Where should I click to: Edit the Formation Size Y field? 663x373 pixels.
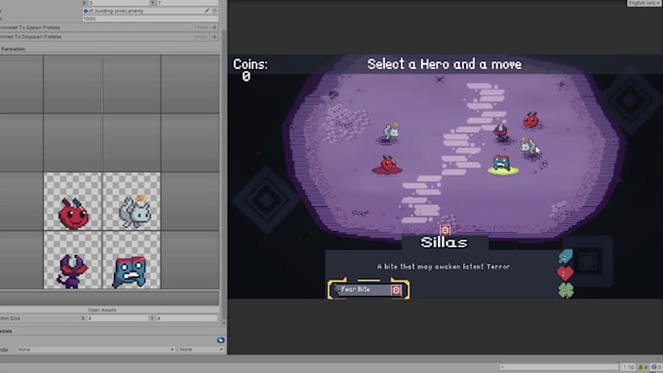coord(186,318)
